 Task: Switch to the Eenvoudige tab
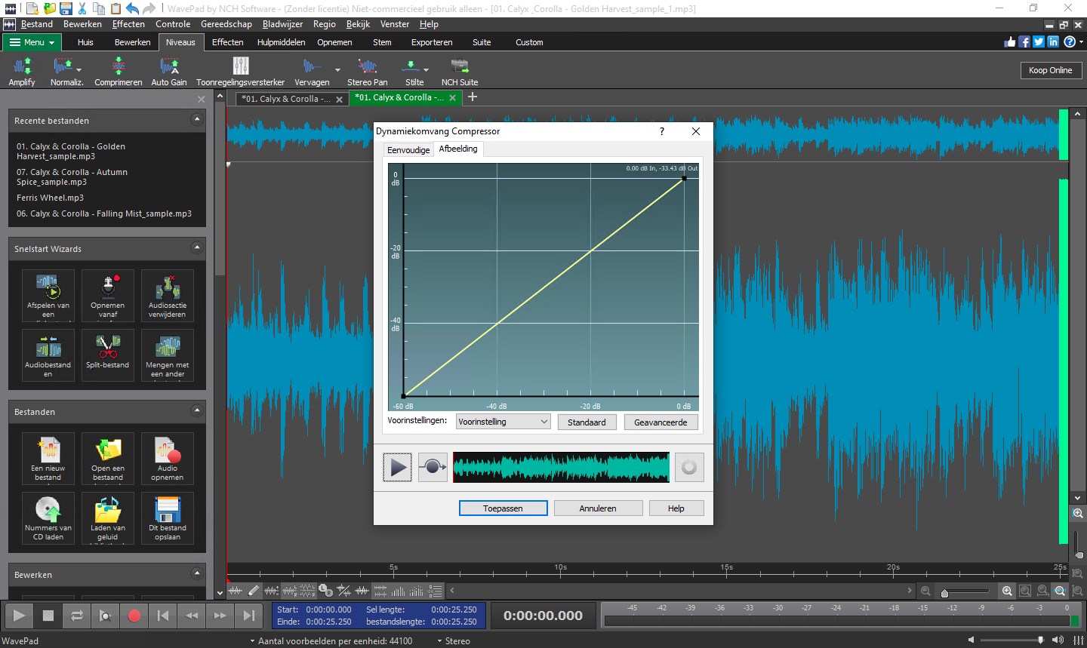tap(408, 150)
